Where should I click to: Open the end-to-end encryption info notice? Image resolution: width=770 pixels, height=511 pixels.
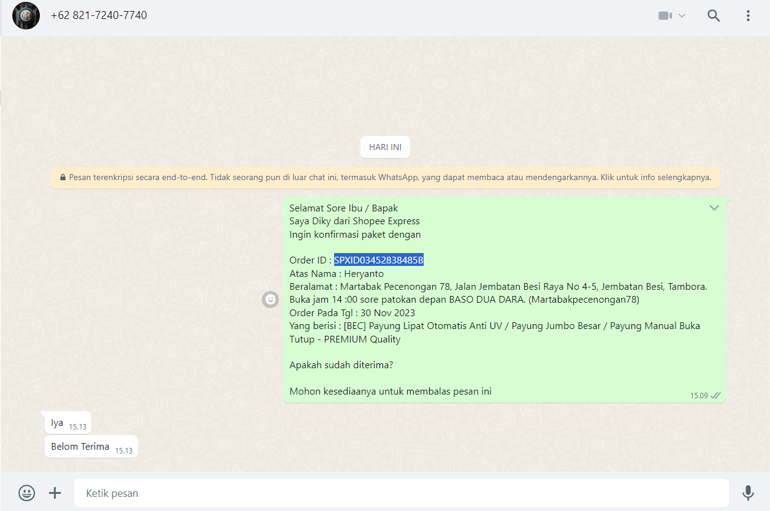pos(385,178)
